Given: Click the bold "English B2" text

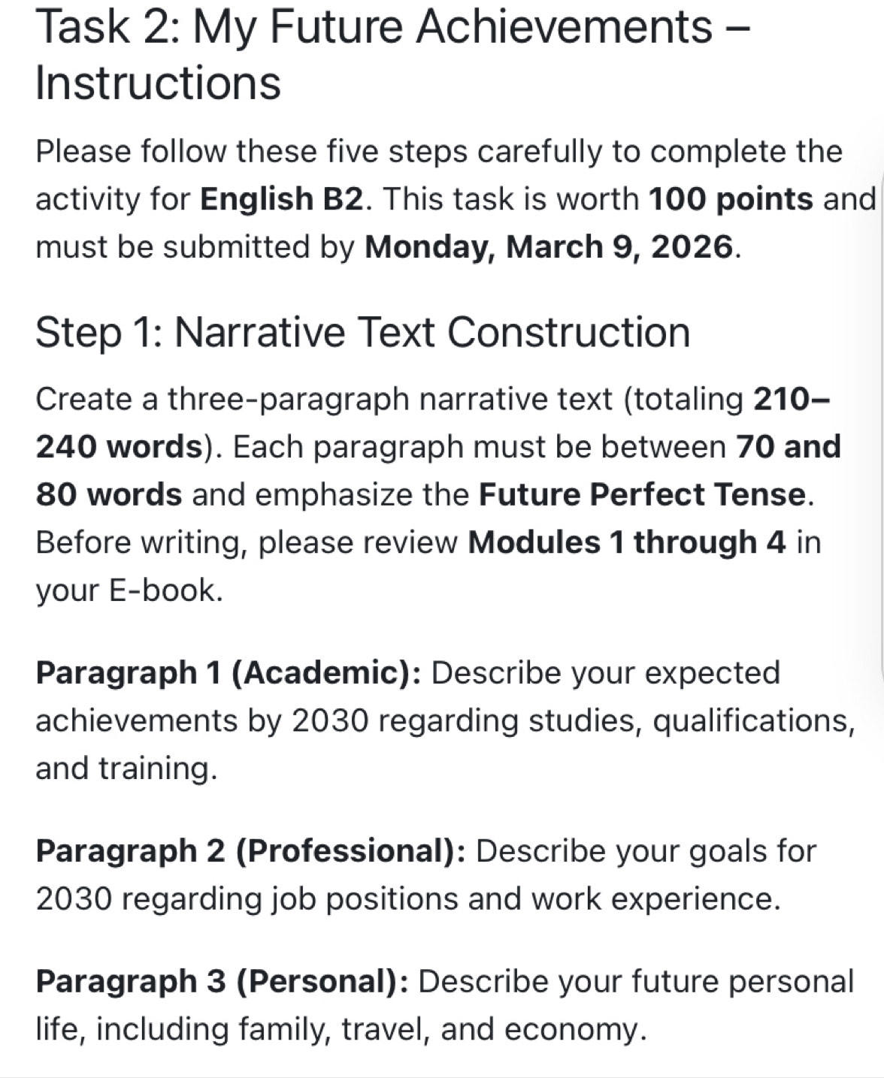Looking at the screenshot, I should coord(281,199).
